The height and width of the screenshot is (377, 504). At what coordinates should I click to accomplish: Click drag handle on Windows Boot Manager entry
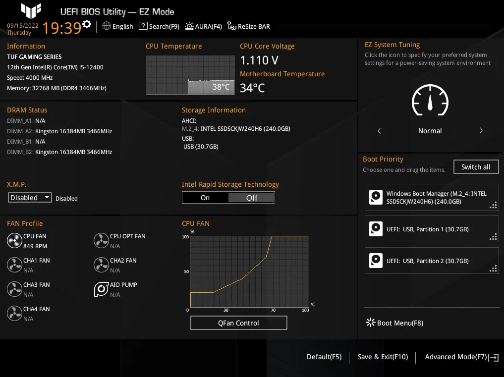tap(493, 205)
